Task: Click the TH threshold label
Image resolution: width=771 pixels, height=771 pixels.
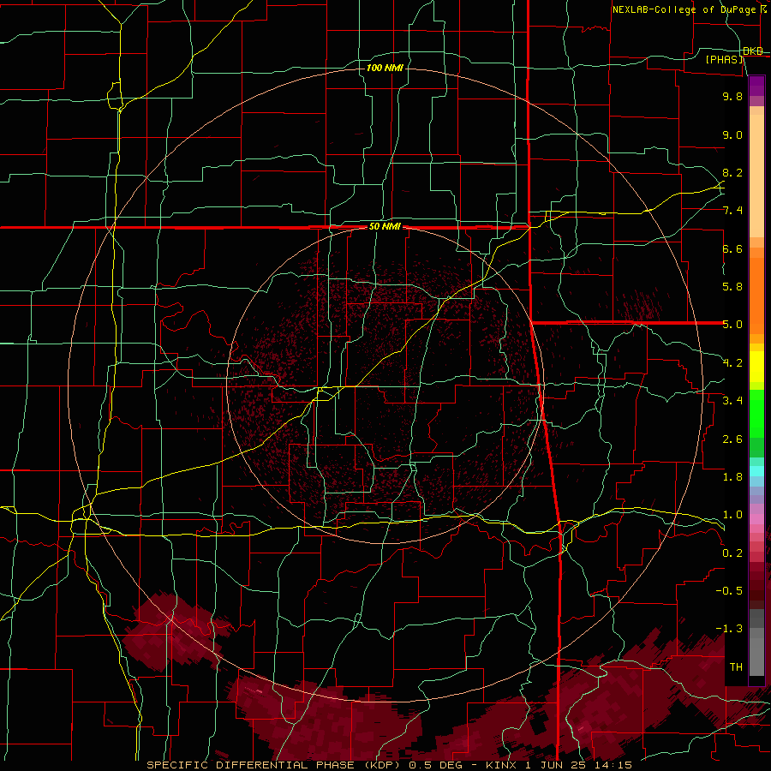Action: 736,667
